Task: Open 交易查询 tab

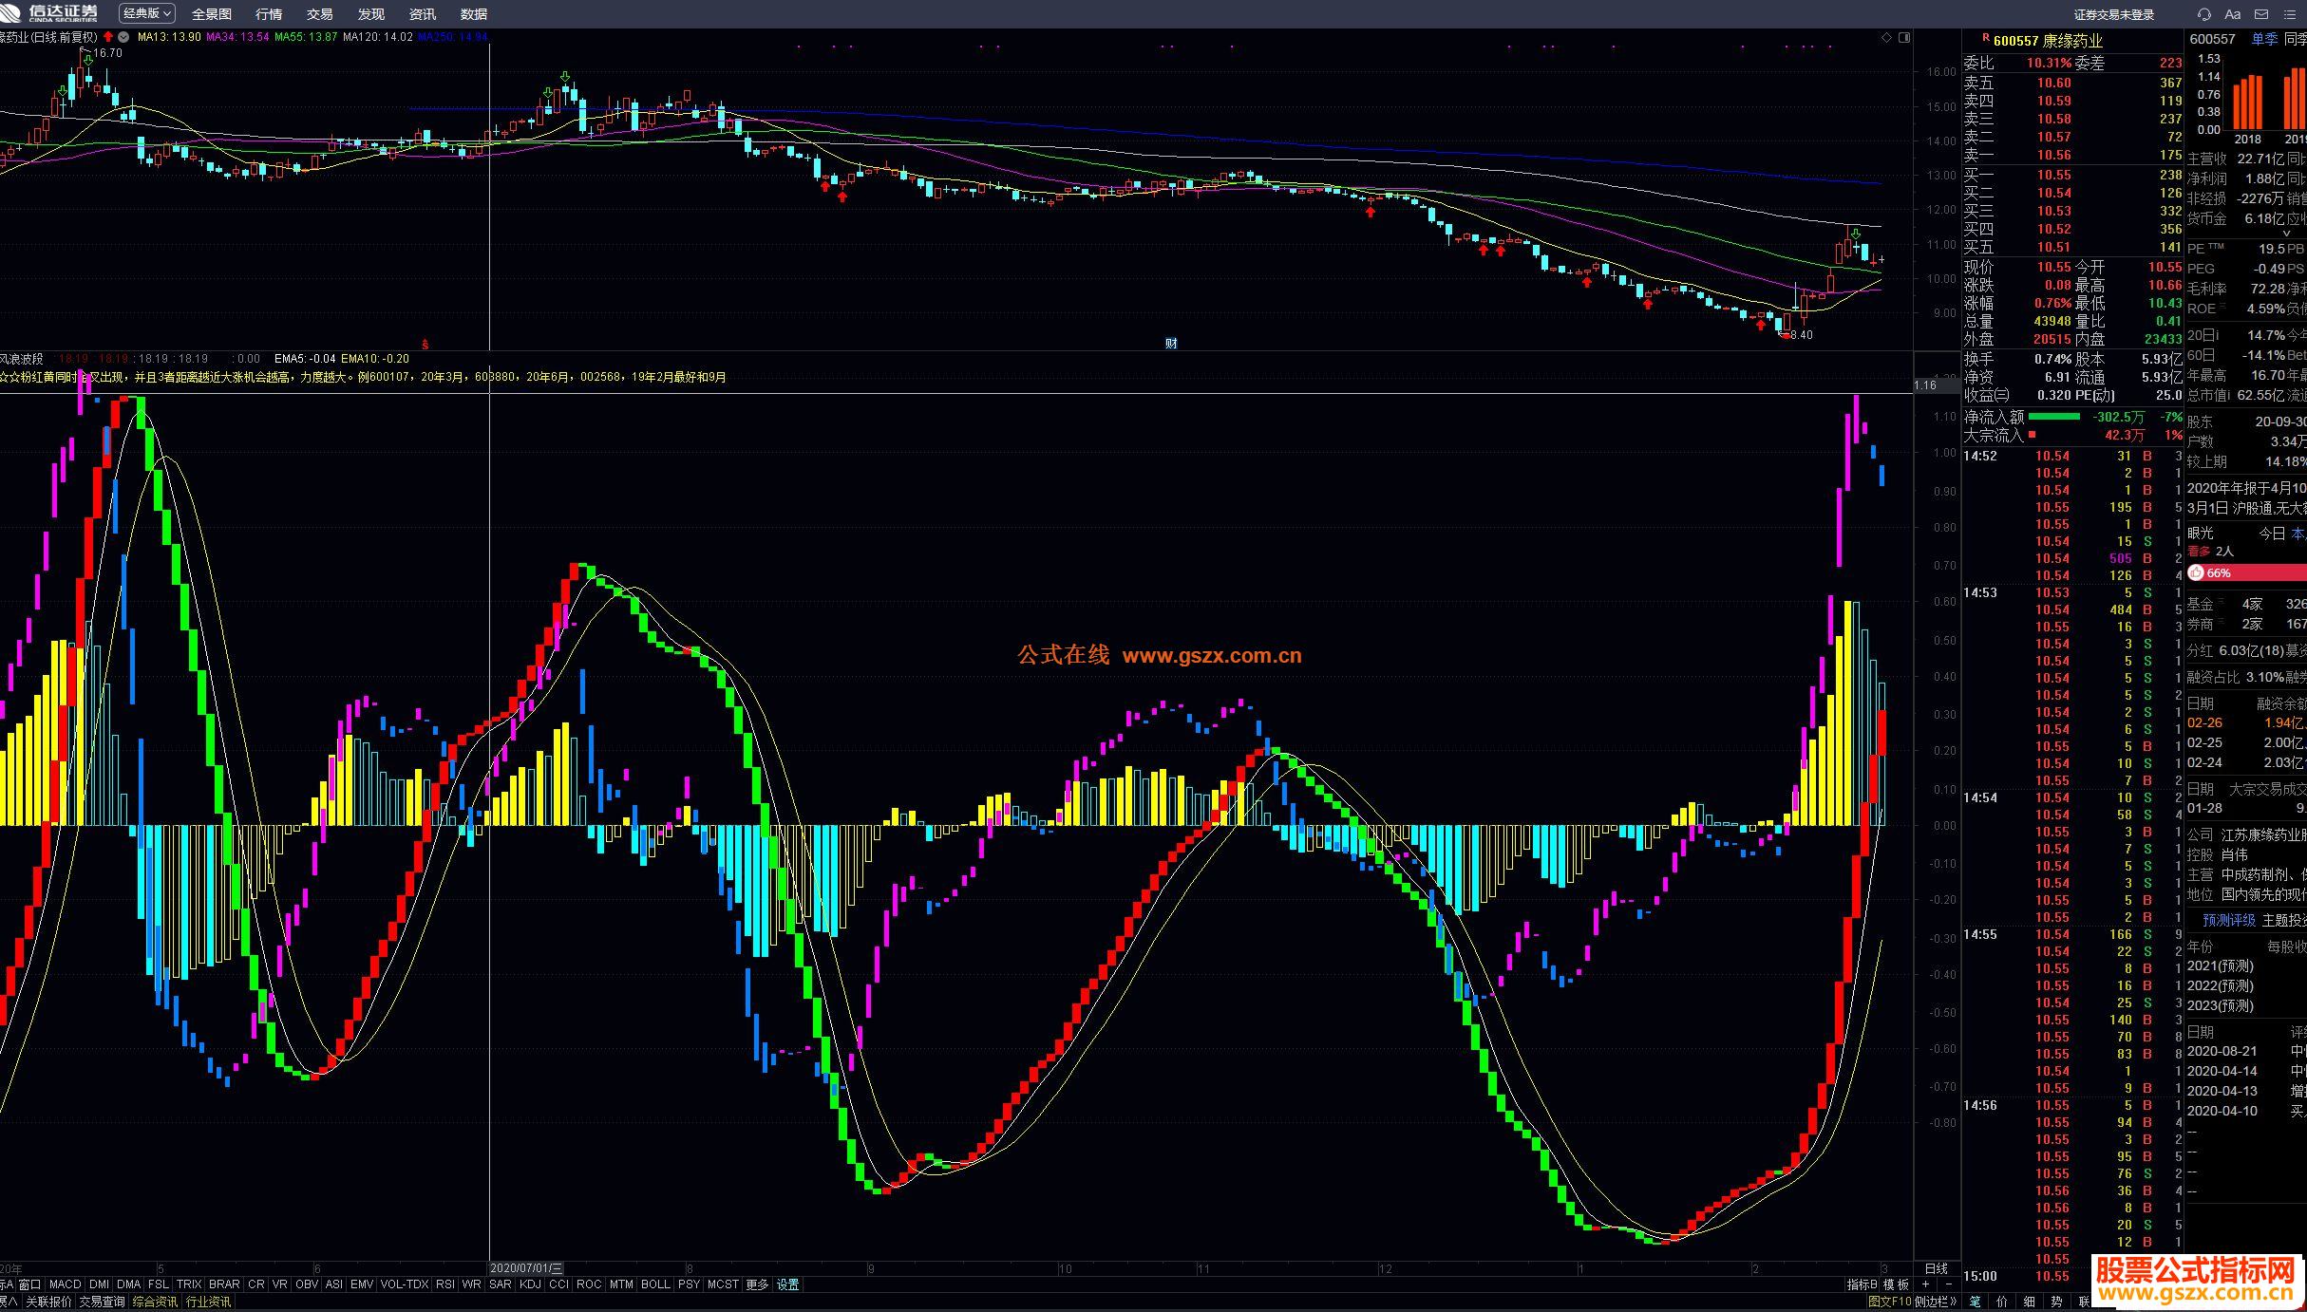Action: point(102,1302)
